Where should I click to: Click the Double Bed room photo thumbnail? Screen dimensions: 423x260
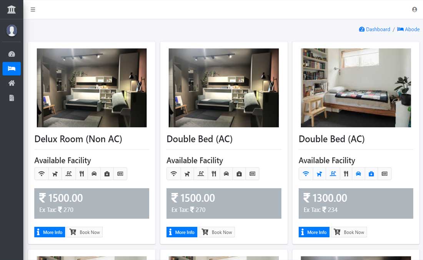[223, 87]
